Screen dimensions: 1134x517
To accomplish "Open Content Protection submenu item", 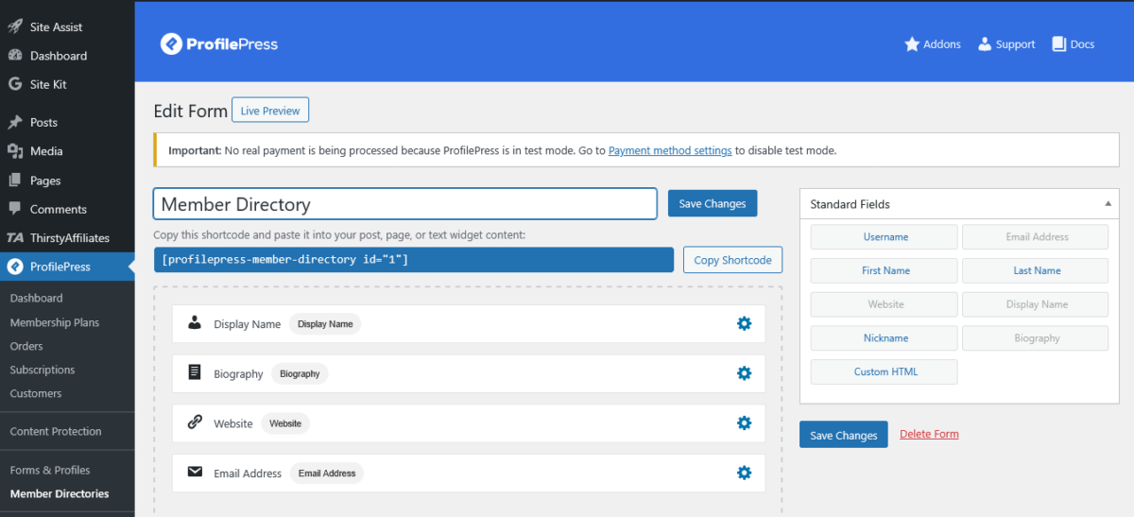I will pos(56,431).
